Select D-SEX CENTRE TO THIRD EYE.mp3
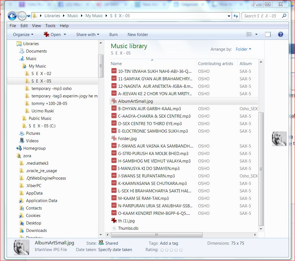The height and width of the screenshot is (261, 295). coord(150,124)
